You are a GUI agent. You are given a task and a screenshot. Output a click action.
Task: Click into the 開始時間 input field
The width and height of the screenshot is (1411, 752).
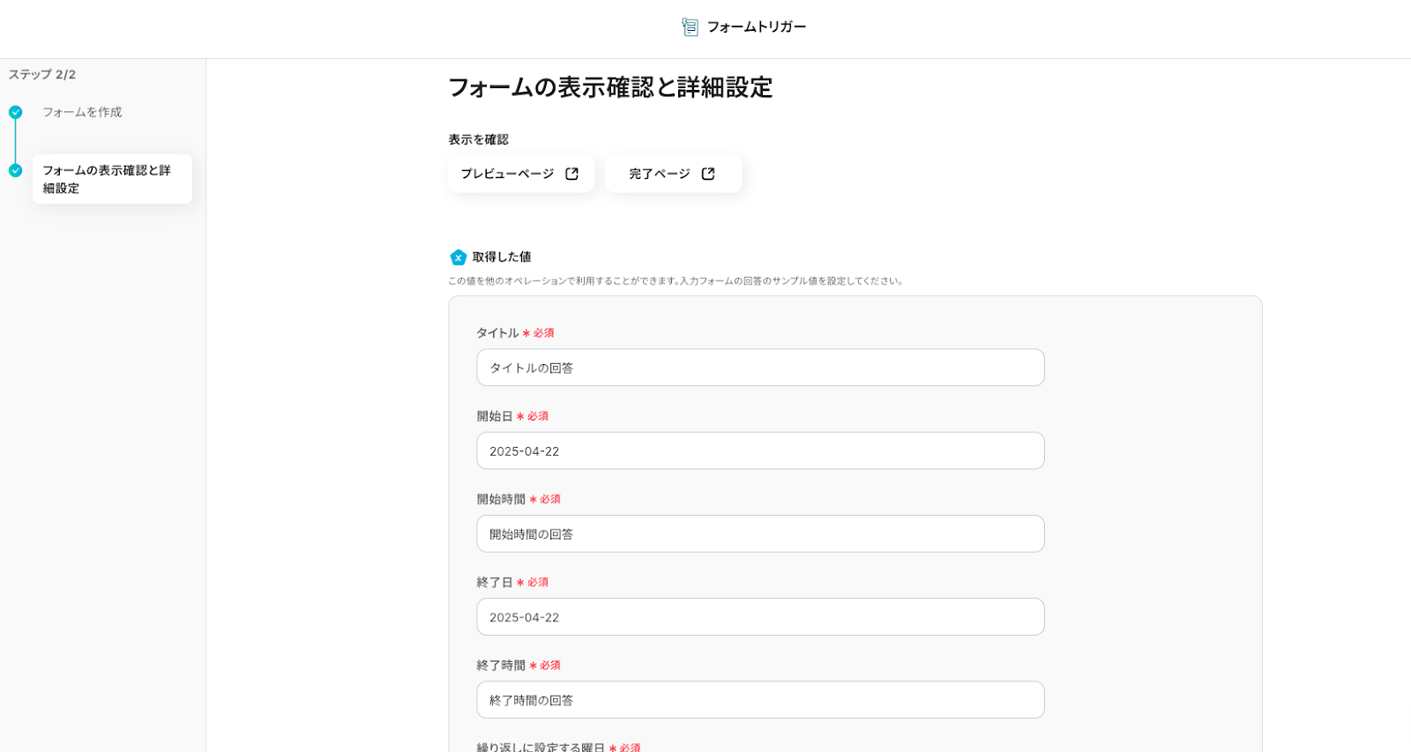tap(760, 534)
